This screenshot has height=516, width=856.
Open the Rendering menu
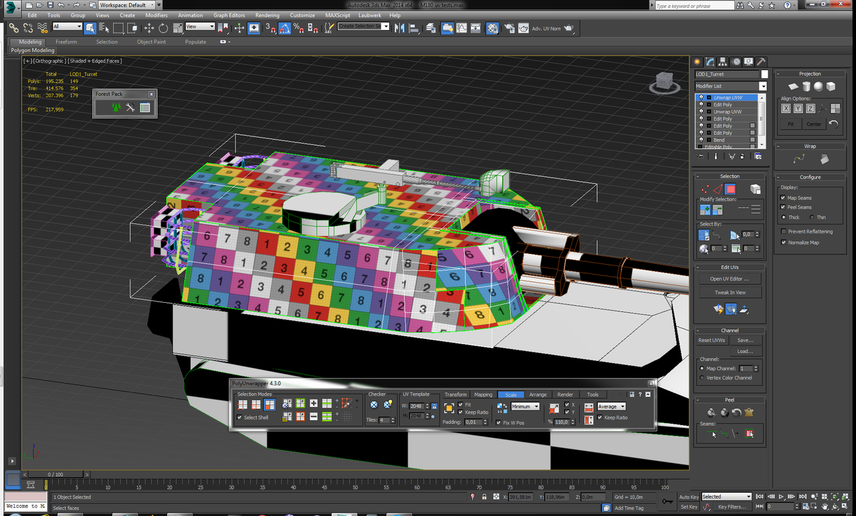(267, 15)
